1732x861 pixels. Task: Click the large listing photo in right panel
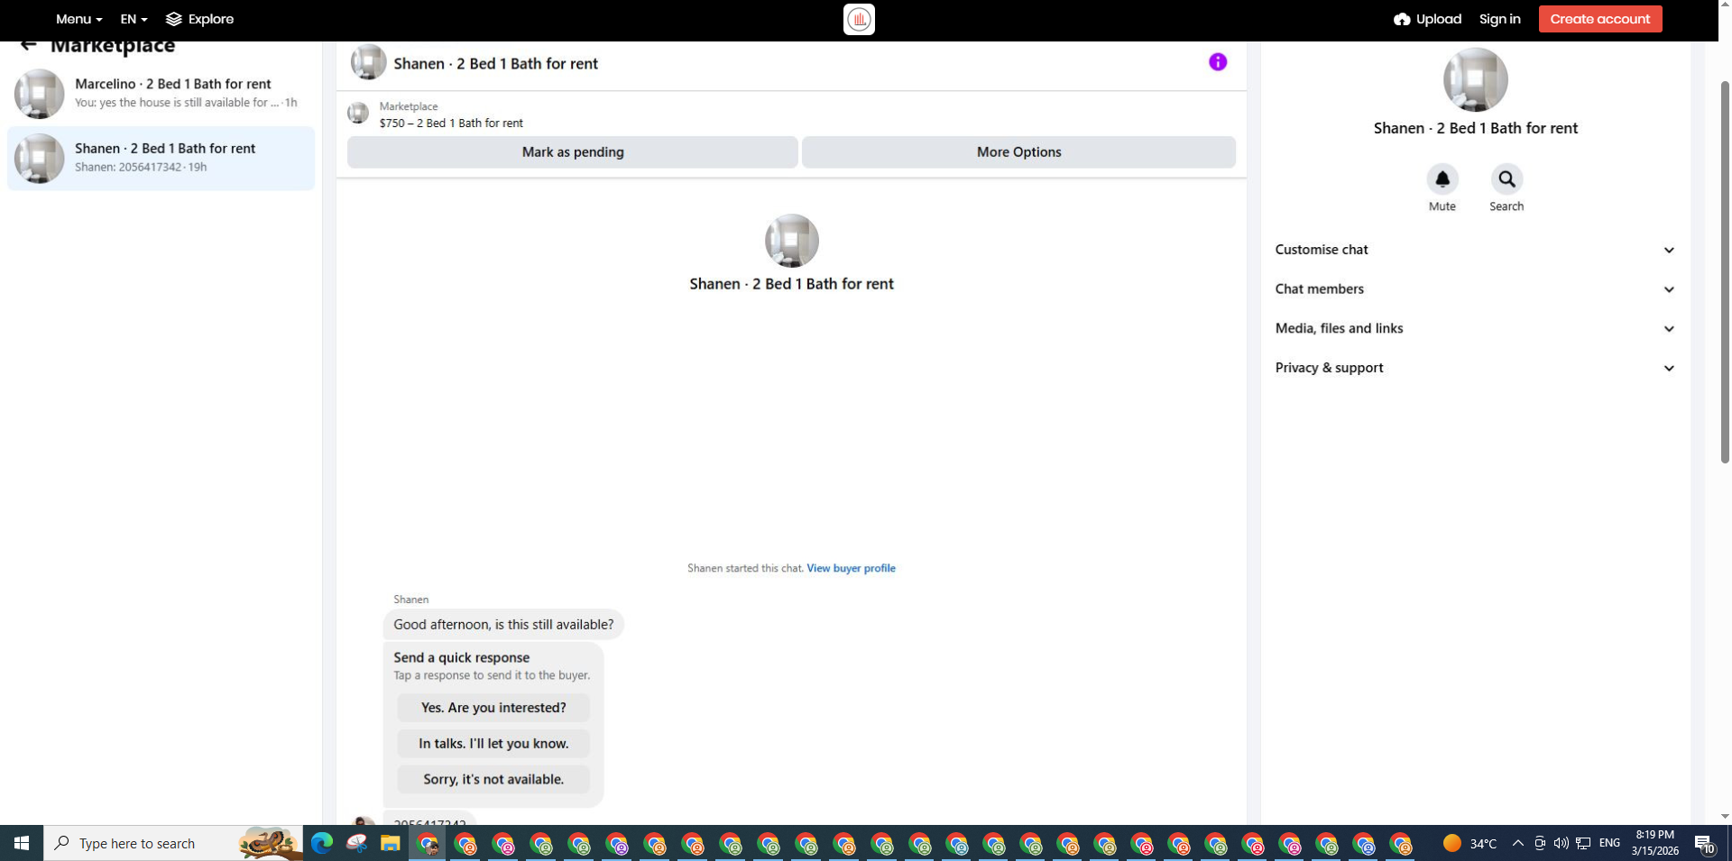[1476, 80]
